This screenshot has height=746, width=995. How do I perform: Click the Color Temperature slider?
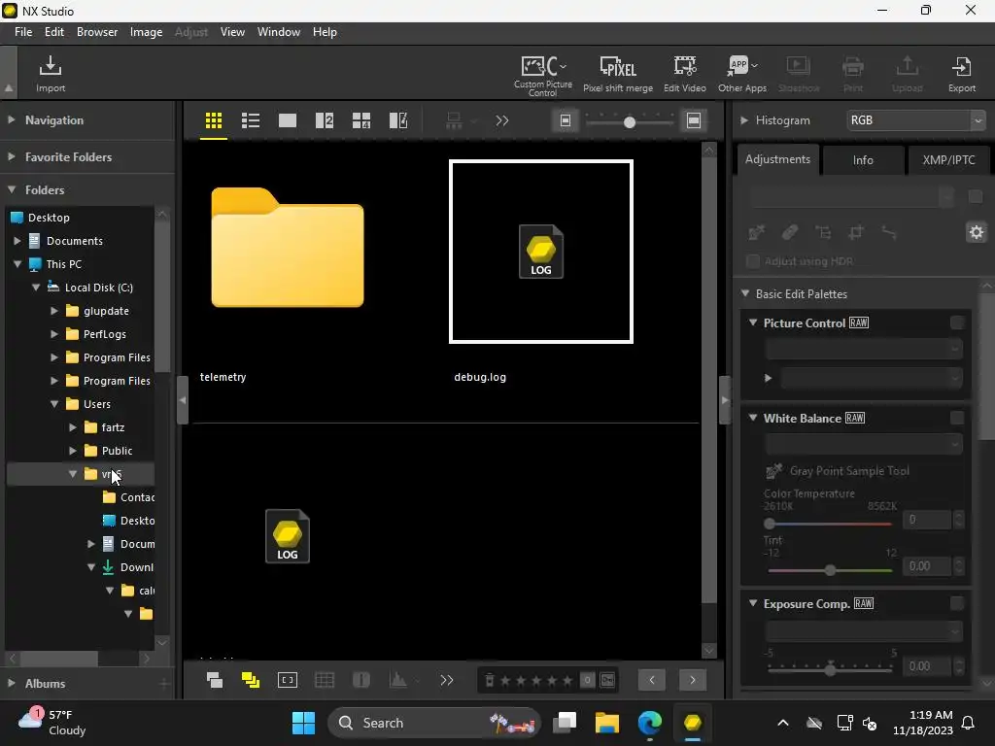pyautogui.click(x=830, y=524)
